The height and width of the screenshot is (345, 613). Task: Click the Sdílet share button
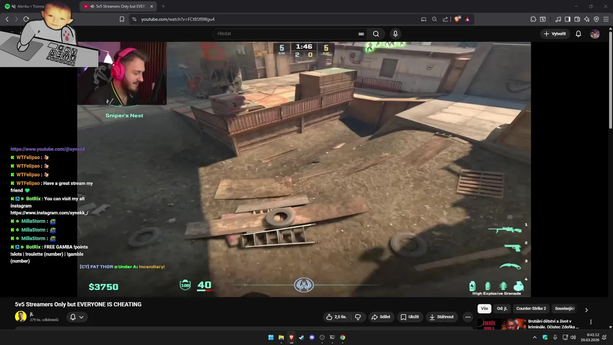click(x=381, y=317)
